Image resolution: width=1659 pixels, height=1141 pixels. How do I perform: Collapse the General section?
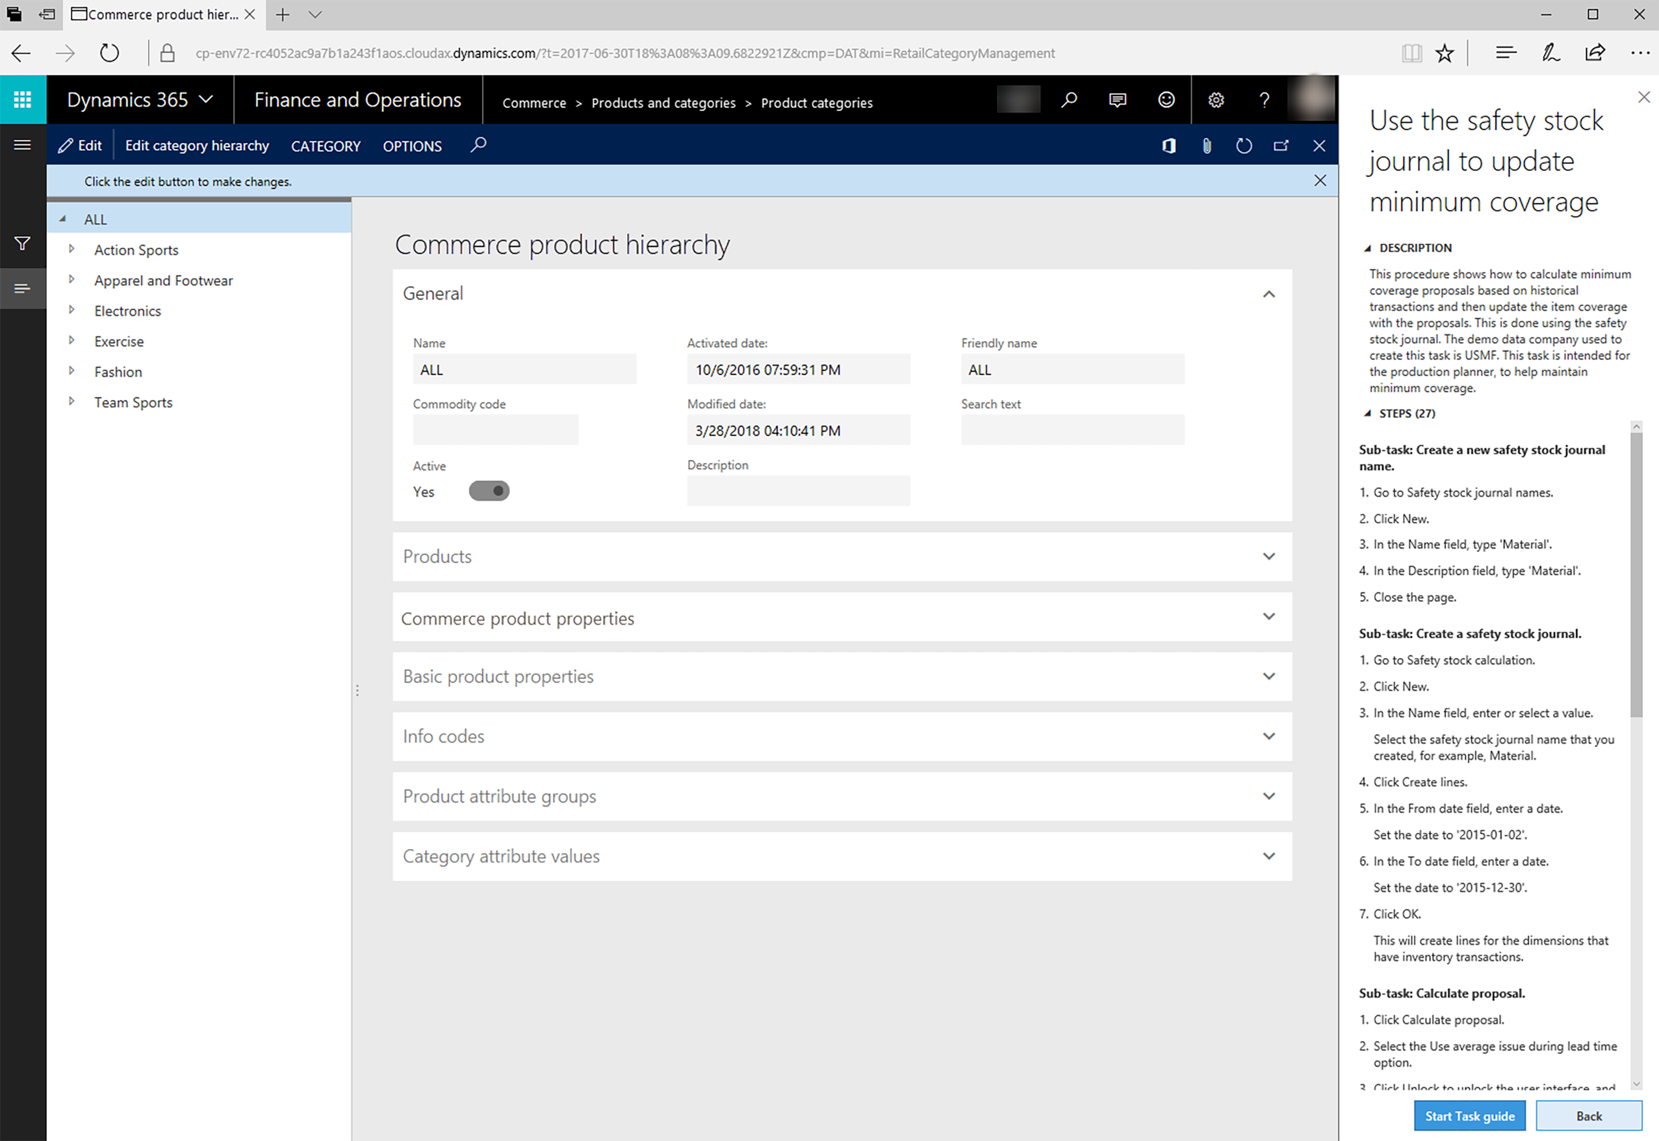(x=1268, y=294)
